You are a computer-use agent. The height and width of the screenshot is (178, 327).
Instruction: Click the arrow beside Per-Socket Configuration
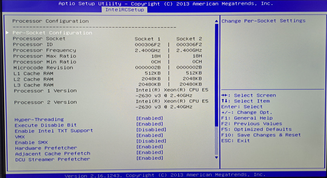[8, 33]
